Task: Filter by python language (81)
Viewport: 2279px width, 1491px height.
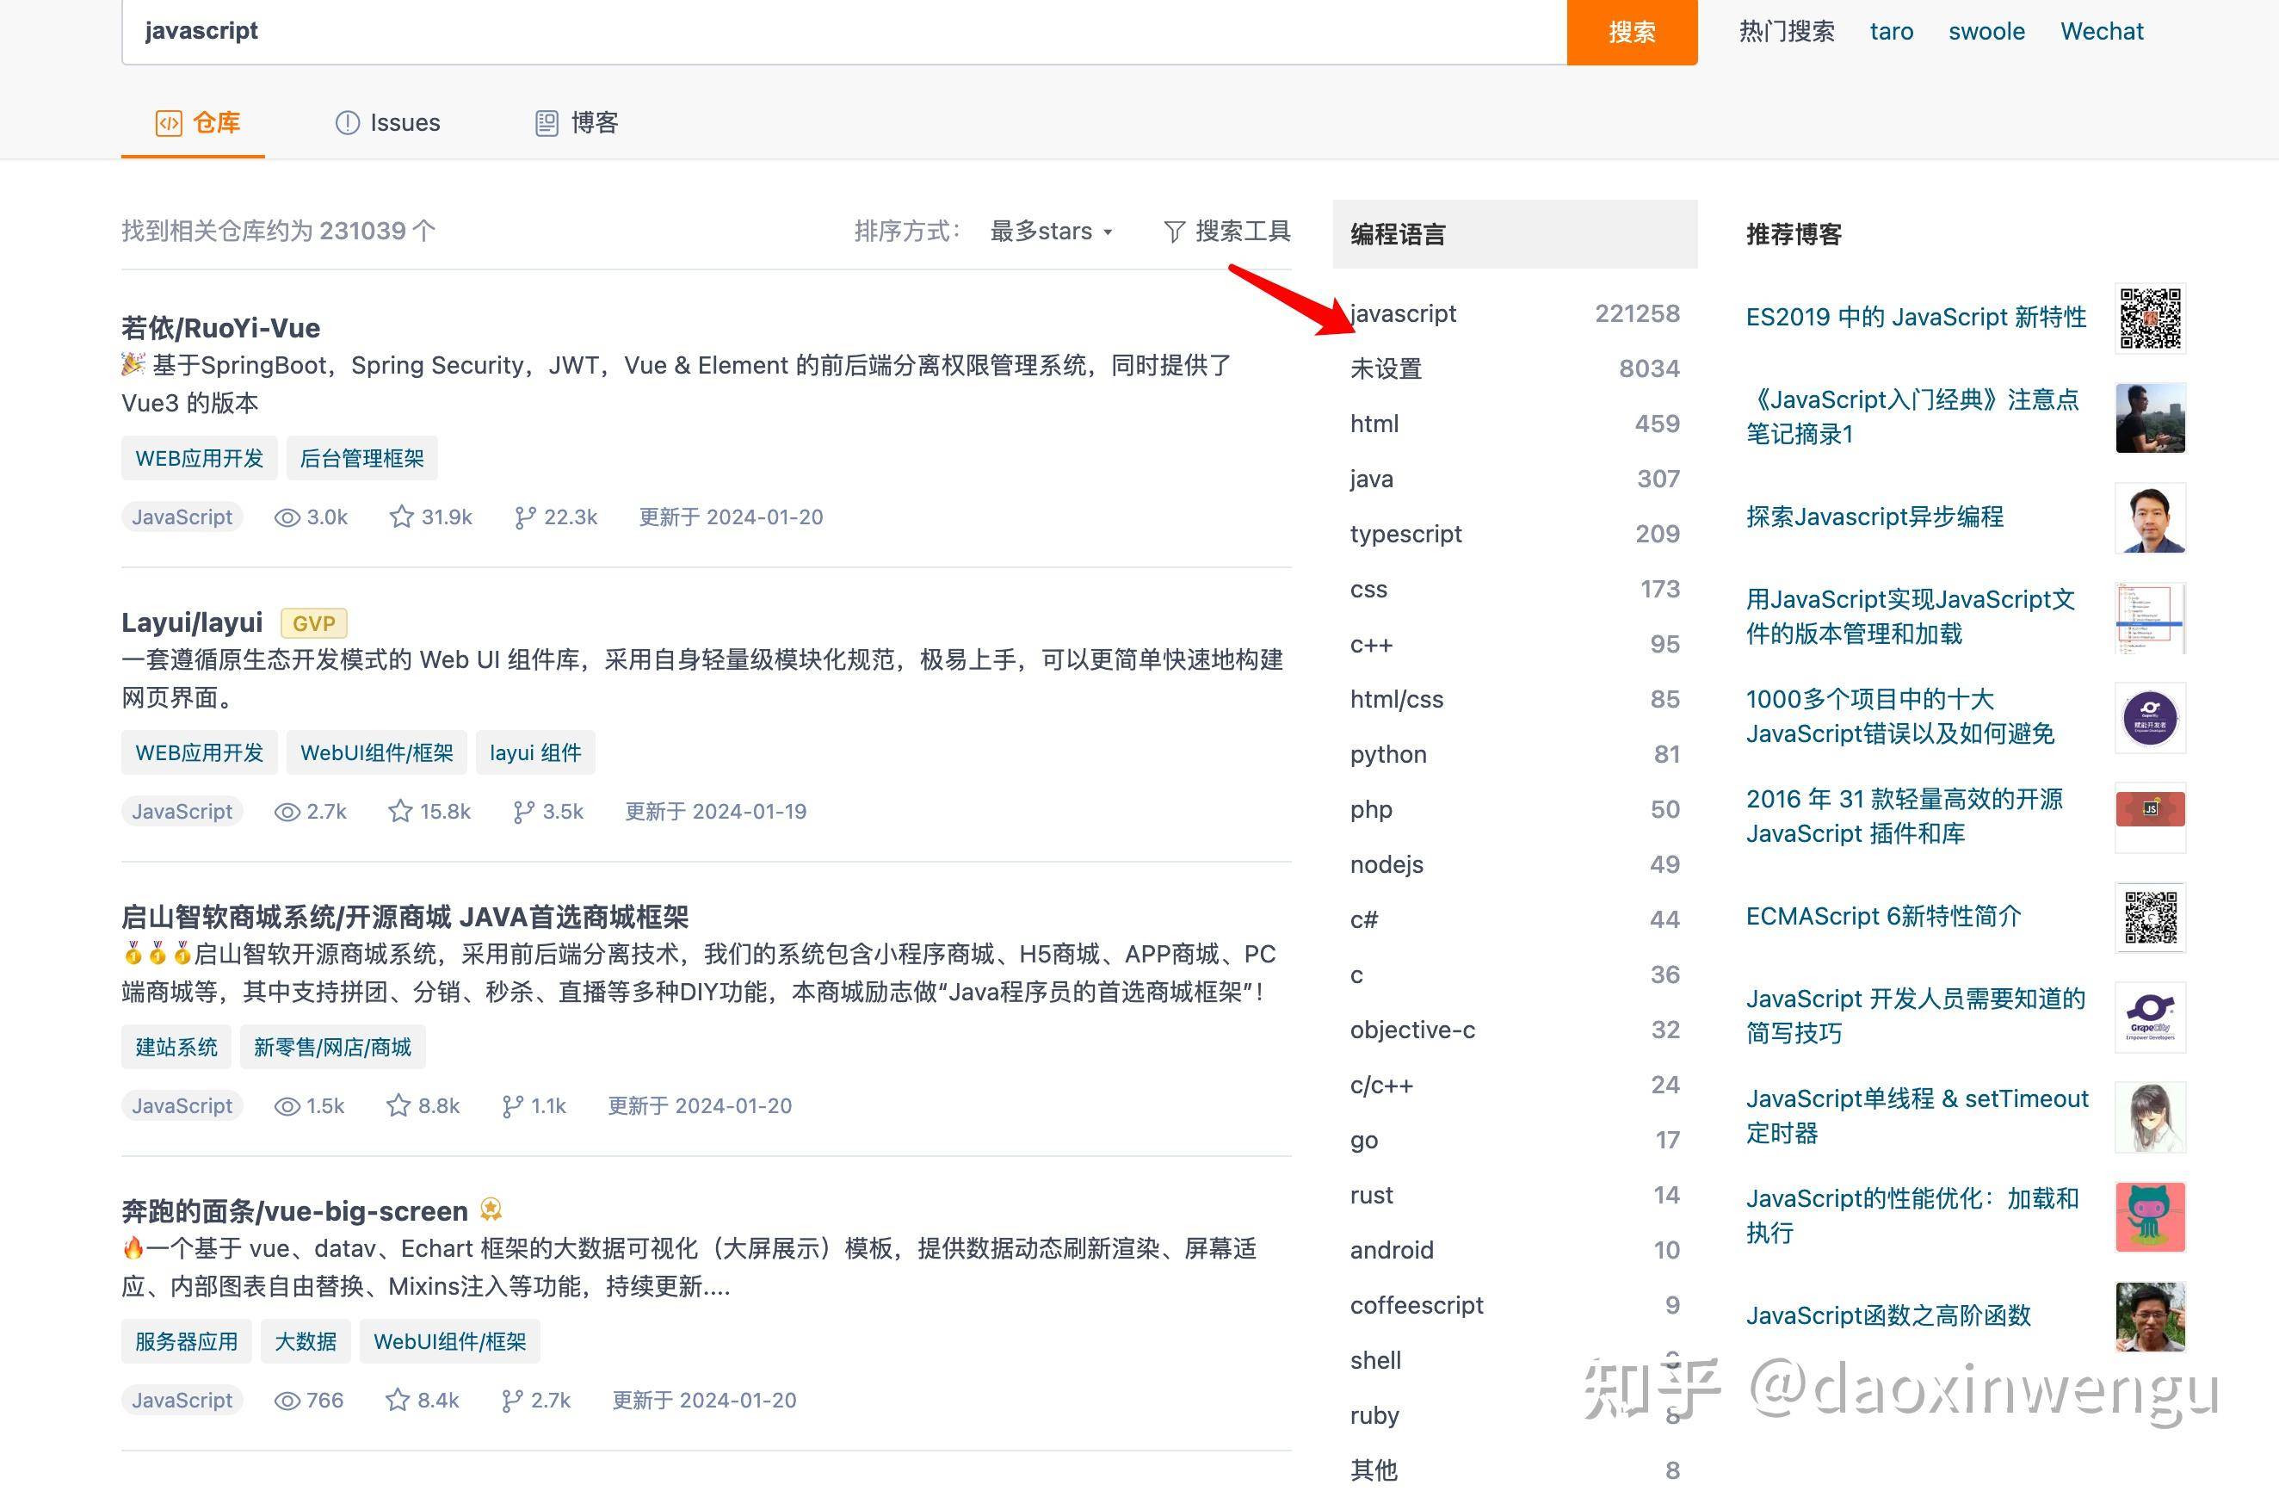Action: [x=1515, y=753]
